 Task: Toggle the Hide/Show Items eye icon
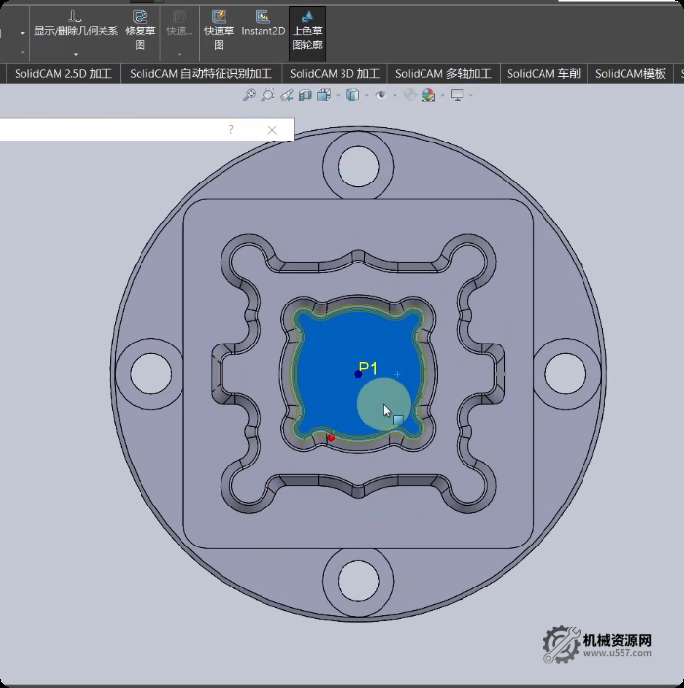pos(381,95)
